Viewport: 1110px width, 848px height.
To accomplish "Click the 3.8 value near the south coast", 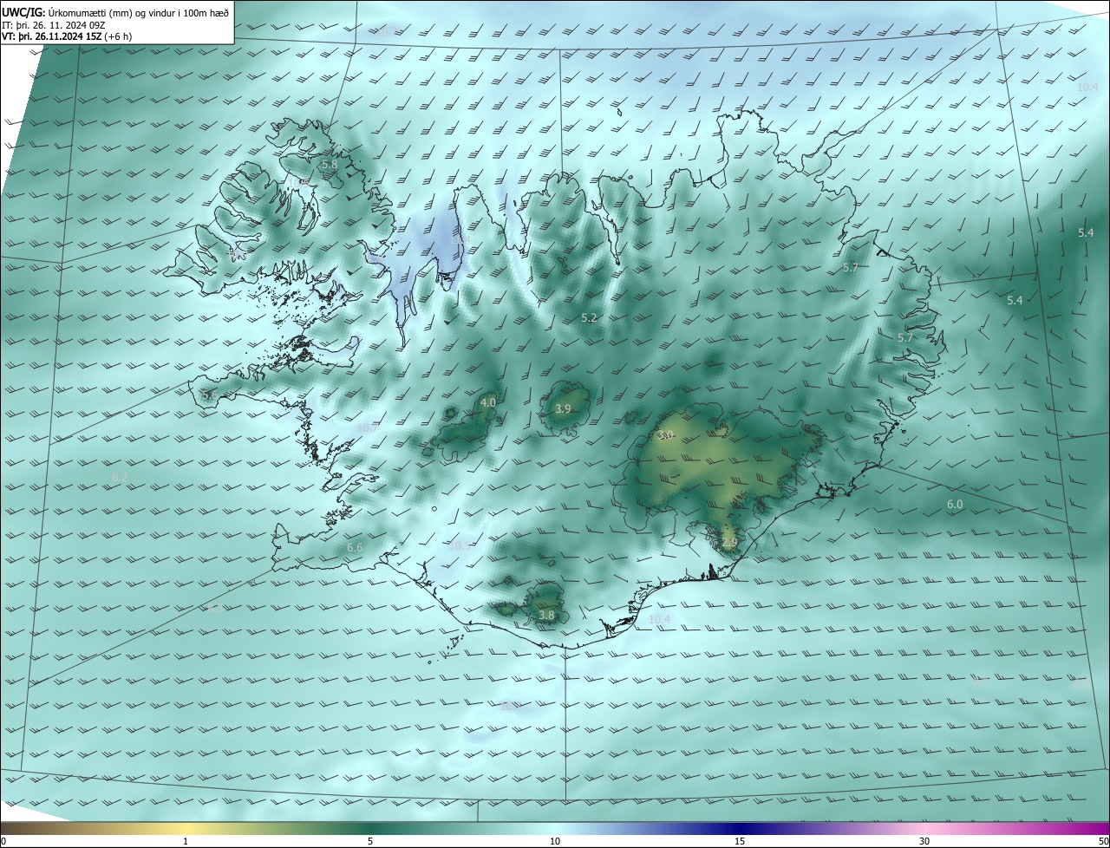I will tap(546, 616).
